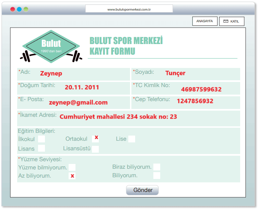Click the blue window control dot

[19, 9]
